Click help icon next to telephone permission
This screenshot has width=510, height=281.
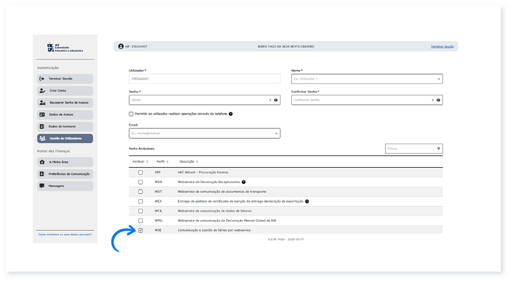point(231,113)
